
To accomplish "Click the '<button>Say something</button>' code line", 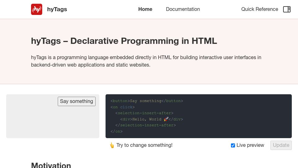I will (147, 101).
